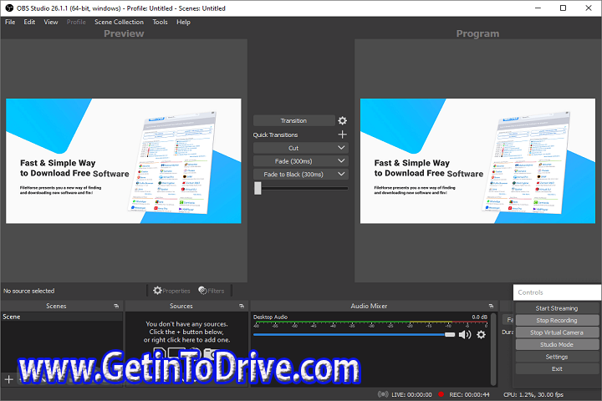The height and width of the screenshot is (401, 602).
Task: Click the Program output image
Action: point(477,160)
